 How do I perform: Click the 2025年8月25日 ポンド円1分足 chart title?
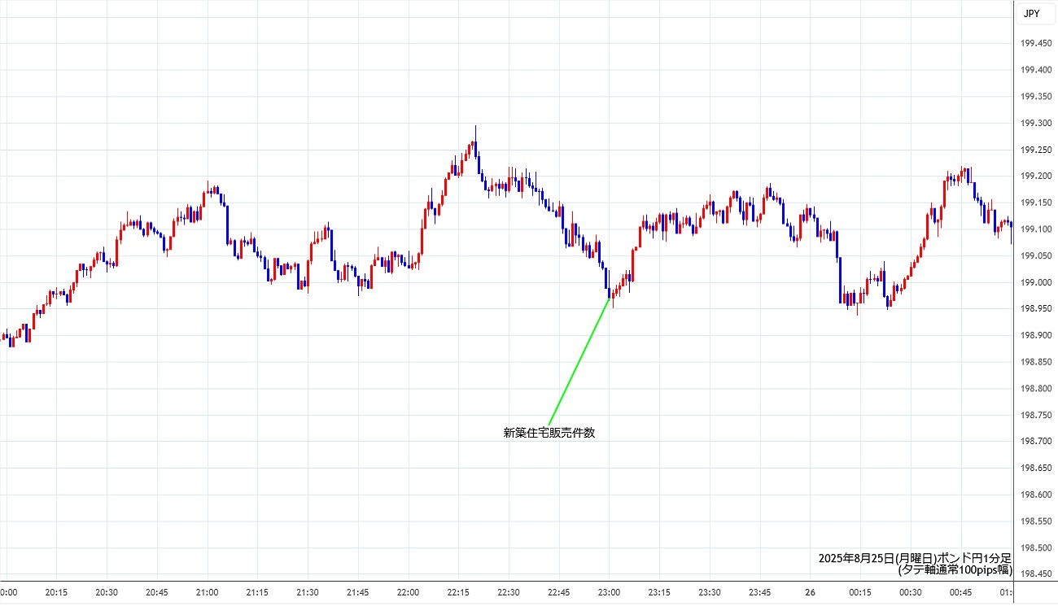tap(915, 559)
